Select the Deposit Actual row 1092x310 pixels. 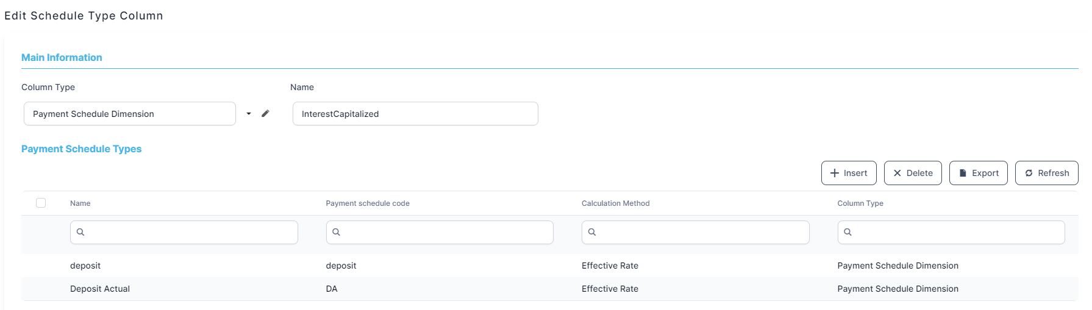[100, 289]
